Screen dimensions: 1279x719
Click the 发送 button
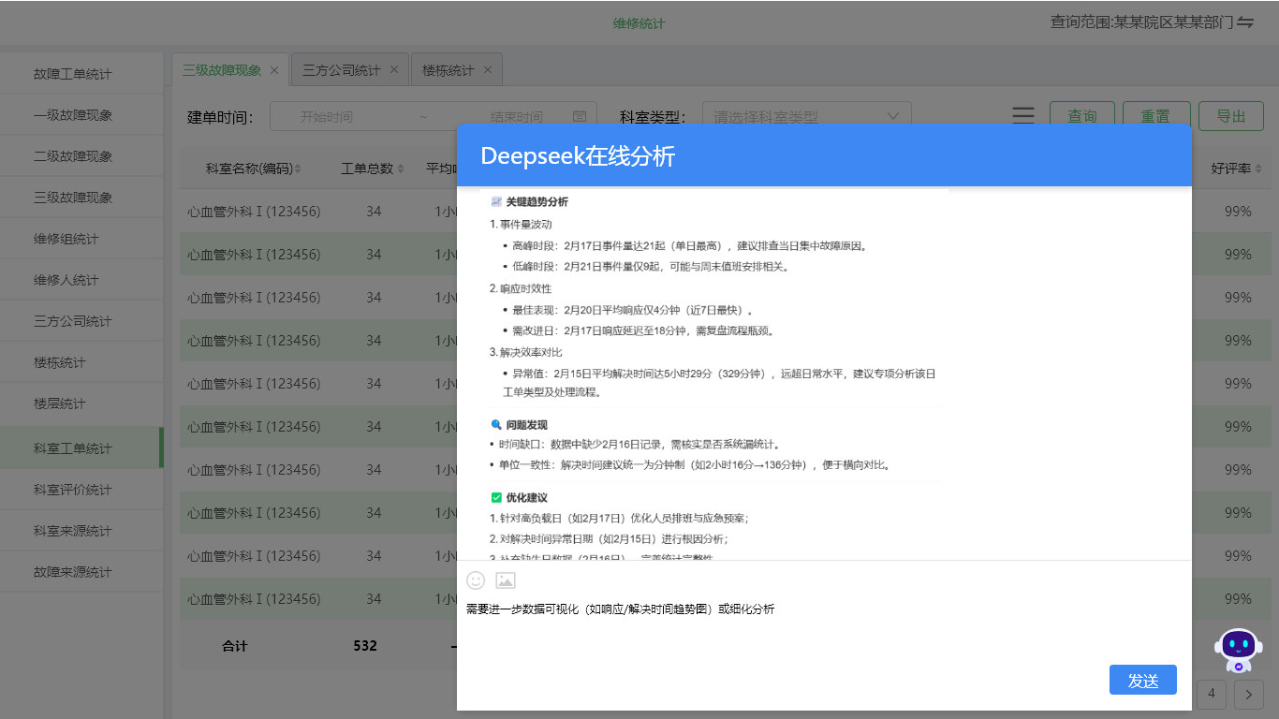point(1143,681)
